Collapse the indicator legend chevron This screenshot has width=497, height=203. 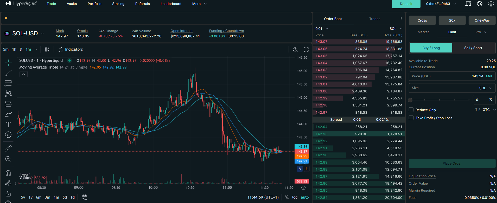click(23, 74)
